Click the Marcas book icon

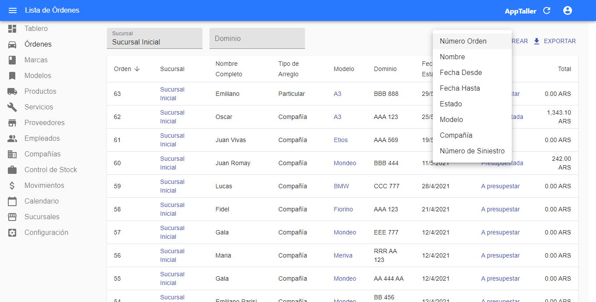(12, 60)
